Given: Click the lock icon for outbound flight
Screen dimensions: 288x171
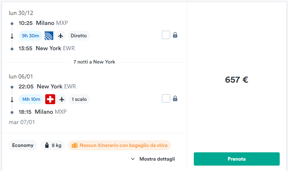Looking at the screenshot, I should pos(175,35).
